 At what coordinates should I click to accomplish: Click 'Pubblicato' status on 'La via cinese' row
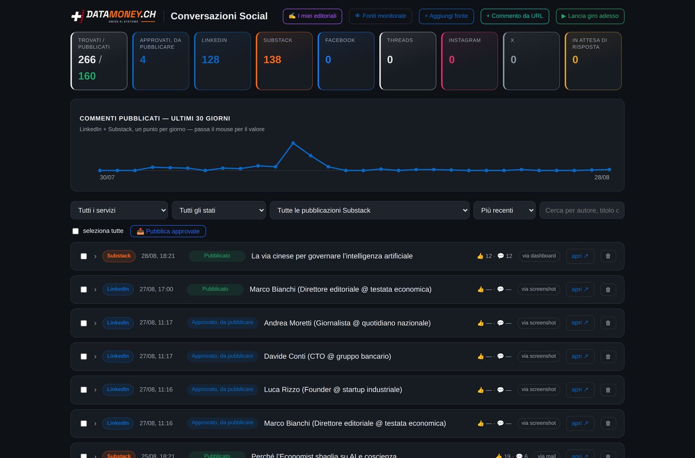(217, 256)
